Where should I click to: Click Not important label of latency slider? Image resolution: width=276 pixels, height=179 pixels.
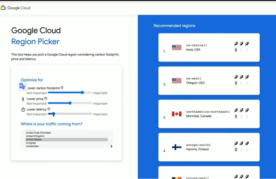tap(37, 114)
